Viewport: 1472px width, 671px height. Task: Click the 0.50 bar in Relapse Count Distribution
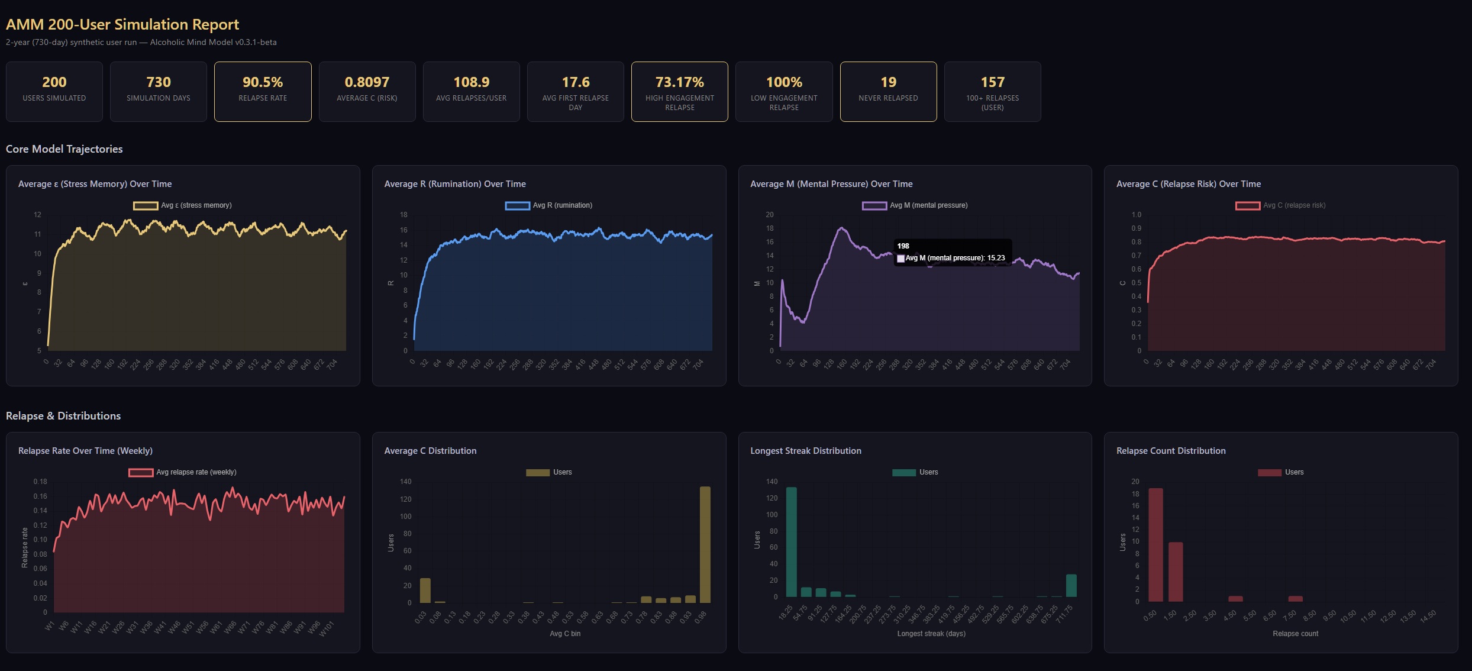click(x=1156, y=545)
